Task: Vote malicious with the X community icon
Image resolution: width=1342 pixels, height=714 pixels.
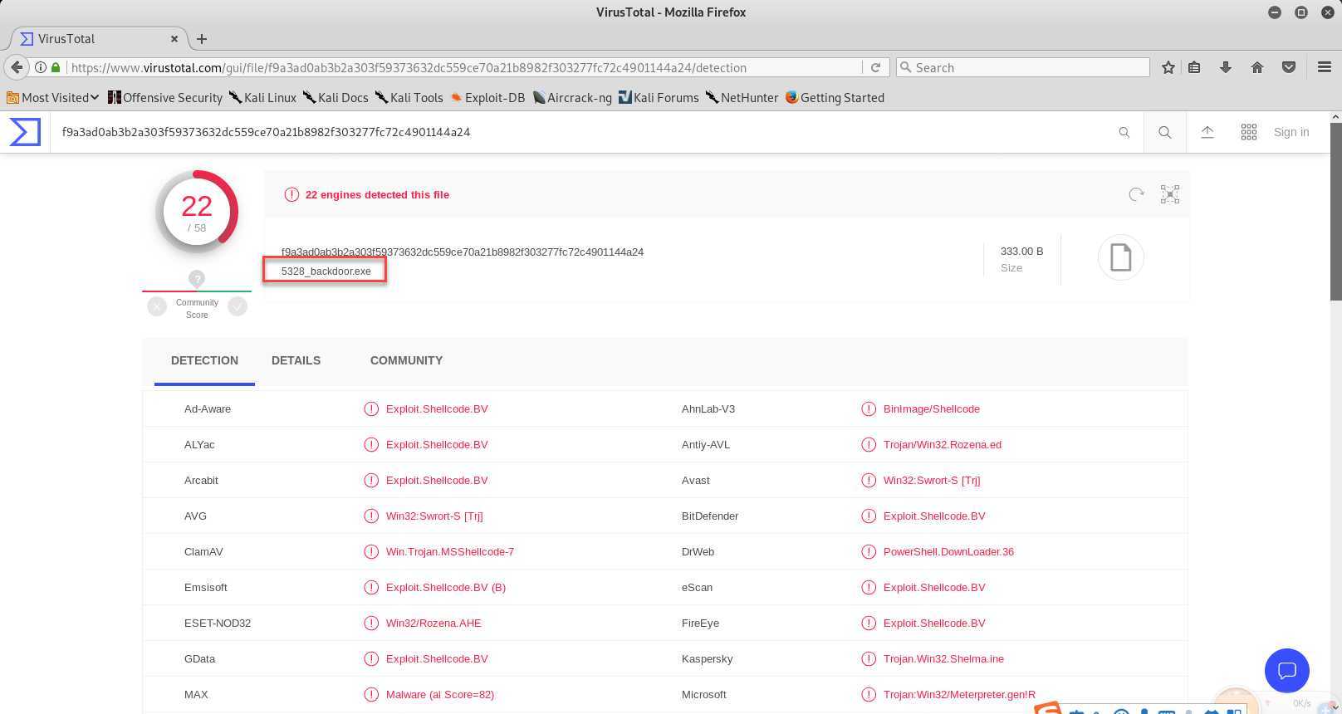Action: click(157, 306)
